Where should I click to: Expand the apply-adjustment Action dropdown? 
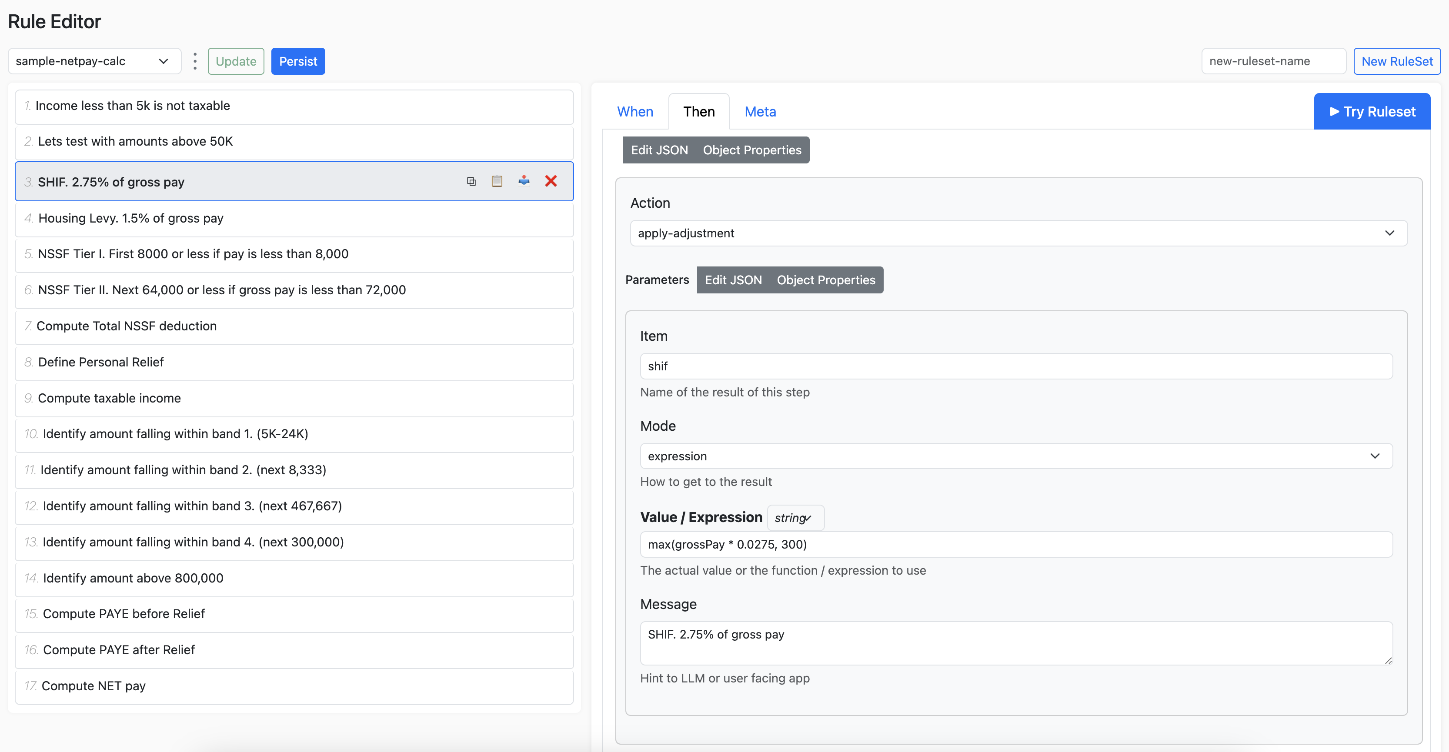tap(1018, 233)
